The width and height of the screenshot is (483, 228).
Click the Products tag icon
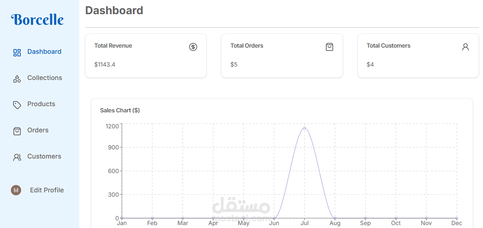[x=17, y=105]
